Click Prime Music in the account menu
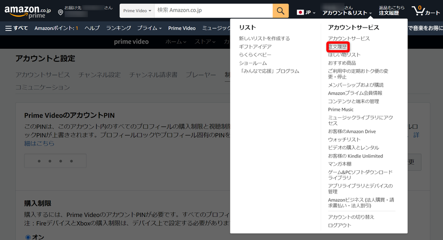 [341, 109]
